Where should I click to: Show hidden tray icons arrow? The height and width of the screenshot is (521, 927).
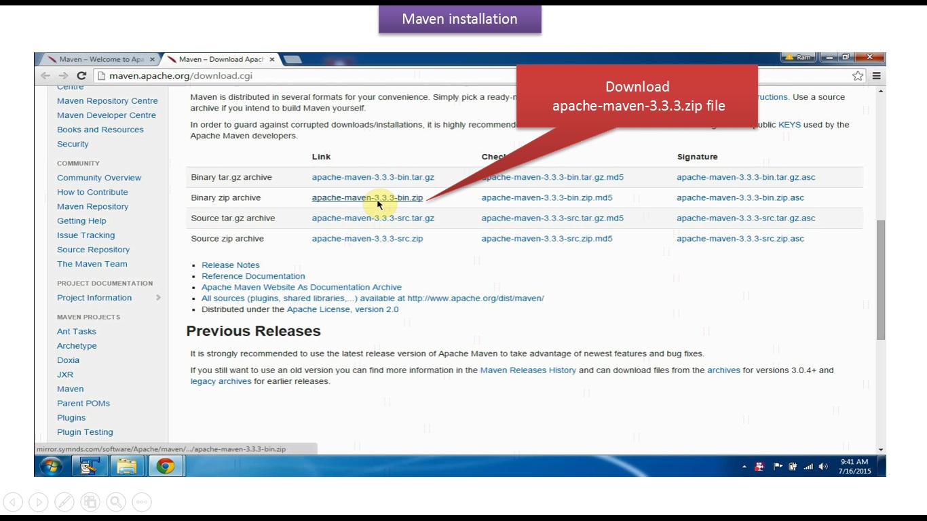[744, 467]
